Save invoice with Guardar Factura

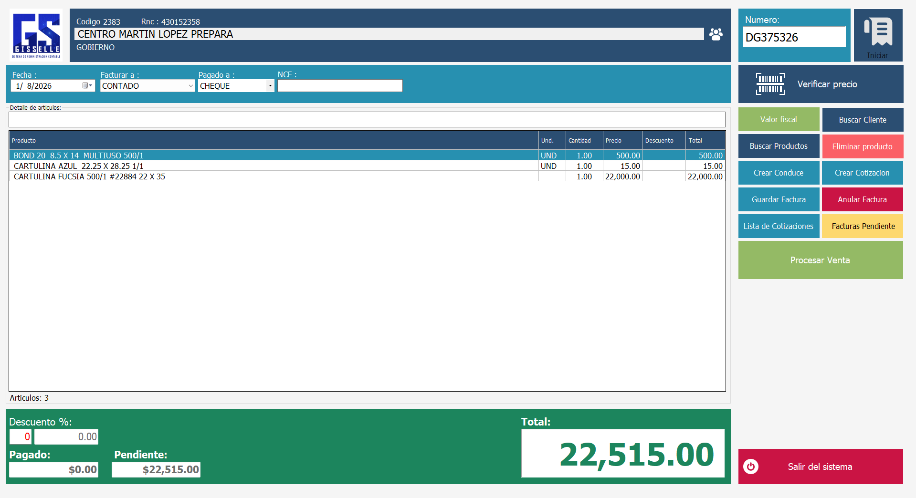[778, 200]
